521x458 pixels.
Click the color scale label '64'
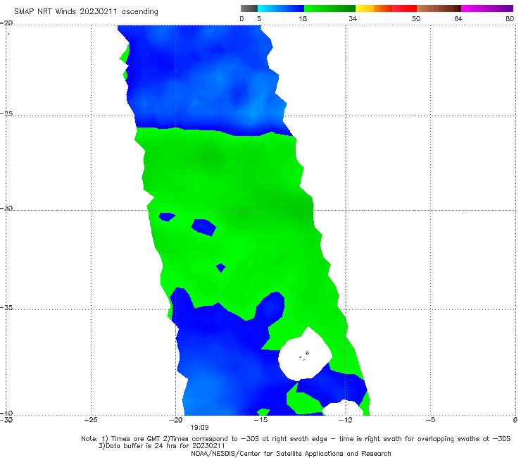pos(458,19)
